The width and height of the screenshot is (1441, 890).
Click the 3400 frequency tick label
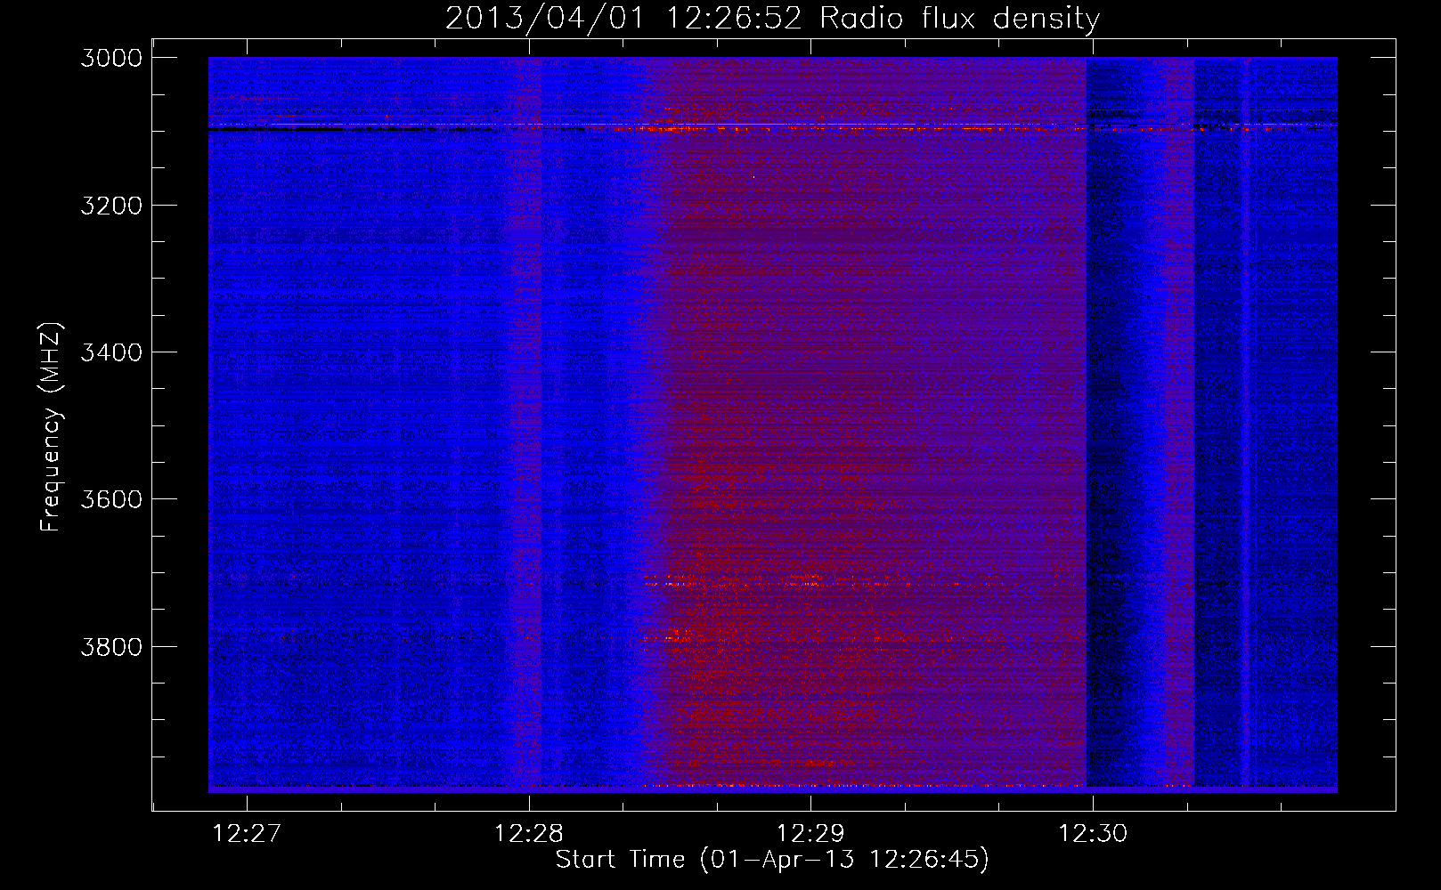click(x=111, y=352)
